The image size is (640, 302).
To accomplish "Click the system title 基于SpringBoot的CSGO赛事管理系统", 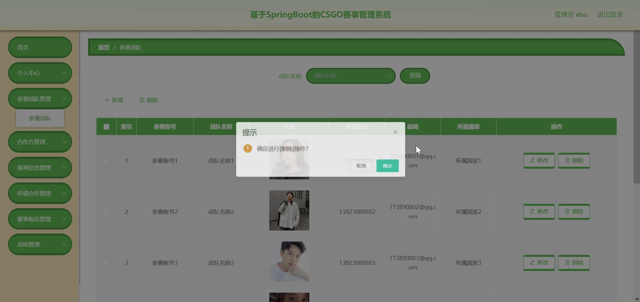I will (321, 15).
